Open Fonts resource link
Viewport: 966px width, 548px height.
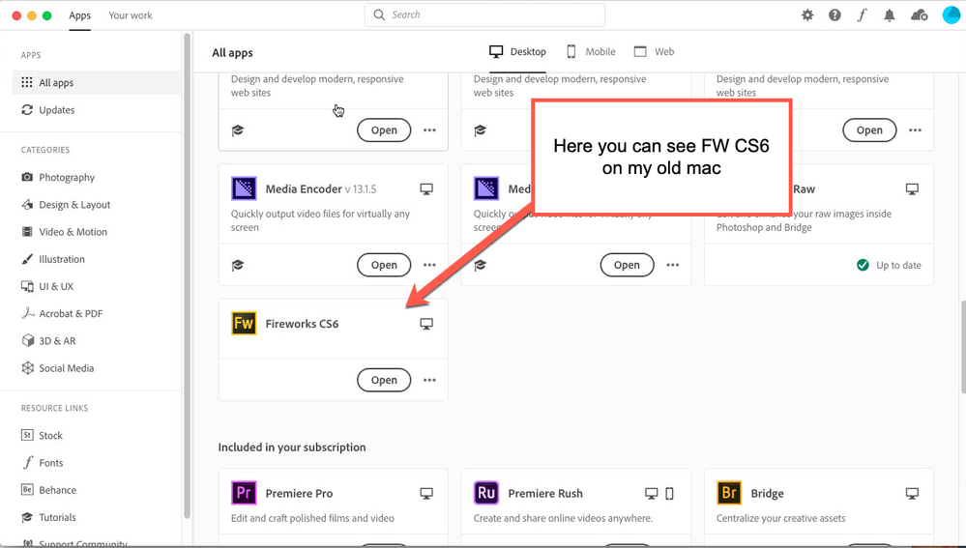[x=43, y=463]
